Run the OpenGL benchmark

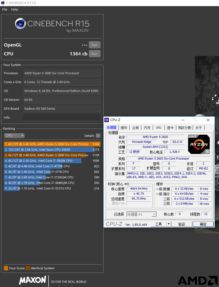tap(95, 45)
